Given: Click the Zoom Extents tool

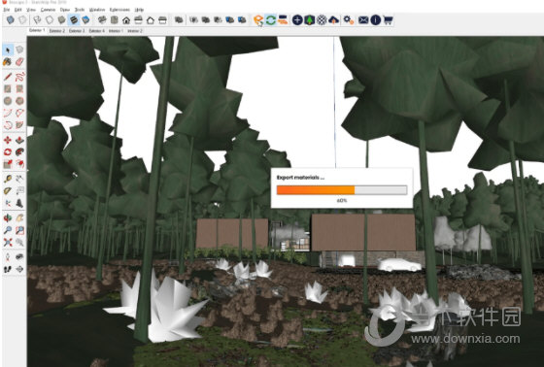Looking at the screenshot, I should (8, 242).
